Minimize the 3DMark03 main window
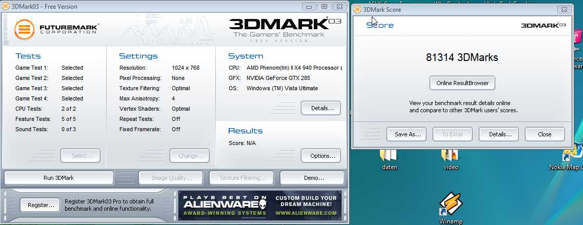Screen dimensions: 583x225 (x=309, y=6)
